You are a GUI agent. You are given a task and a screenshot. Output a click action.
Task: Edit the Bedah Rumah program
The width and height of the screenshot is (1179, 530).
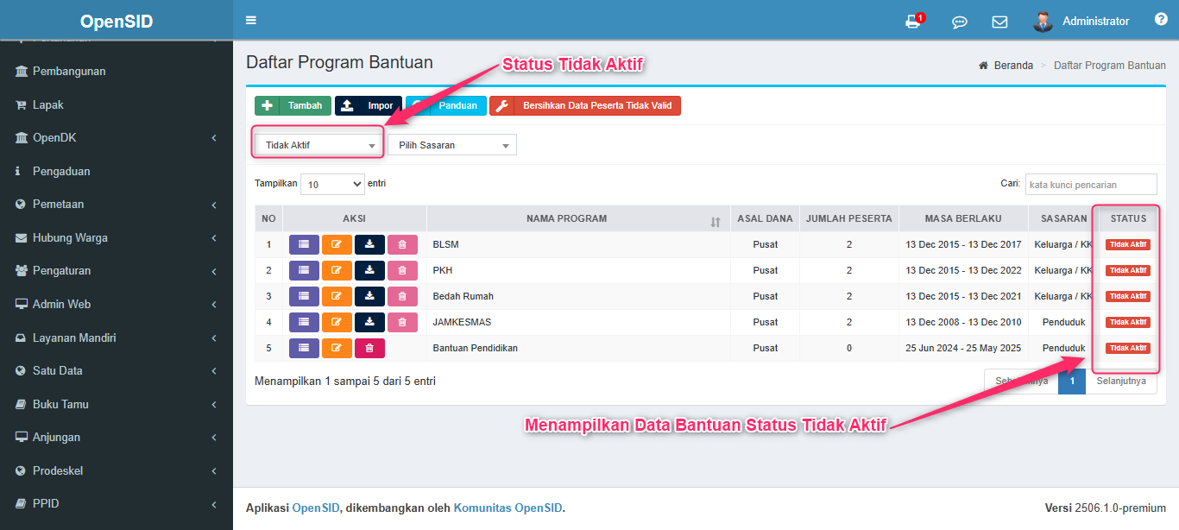pos(337,296)
